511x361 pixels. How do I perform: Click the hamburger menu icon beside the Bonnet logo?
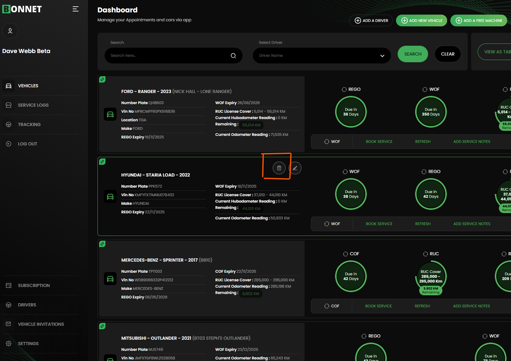75,9
